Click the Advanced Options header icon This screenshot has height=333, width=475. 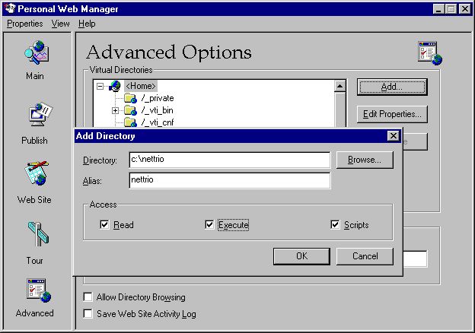pos(429,52)
